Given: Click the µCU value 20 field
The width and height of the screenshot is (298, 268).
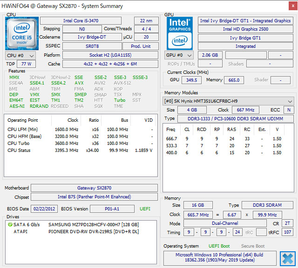Looking at the screenshot, I should click(x=146, y=37).
